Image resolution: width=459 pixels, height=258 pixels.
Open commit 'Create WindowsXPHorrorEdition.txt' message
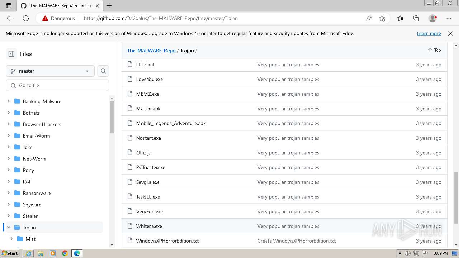pos(297,241)
